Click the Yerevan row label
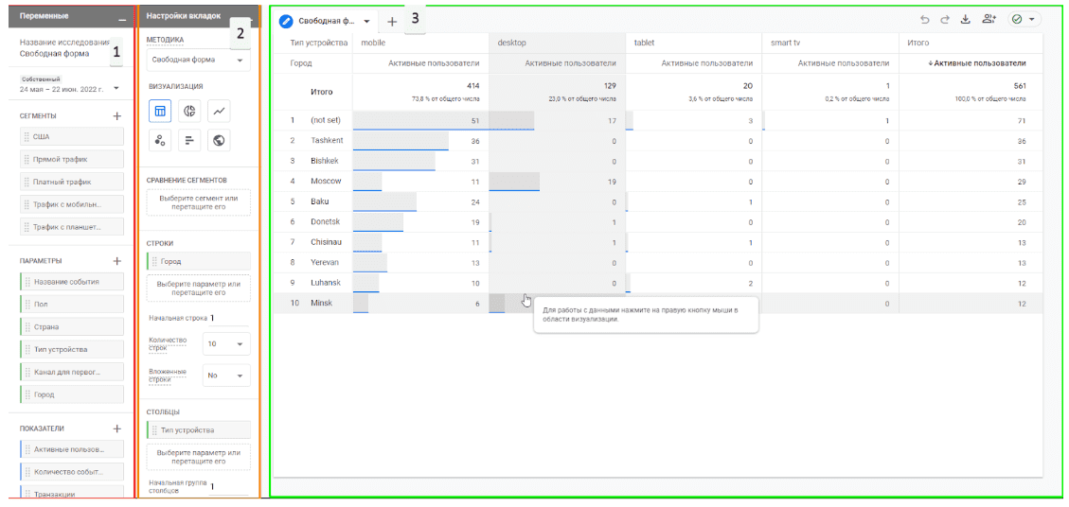 (325, 262)
